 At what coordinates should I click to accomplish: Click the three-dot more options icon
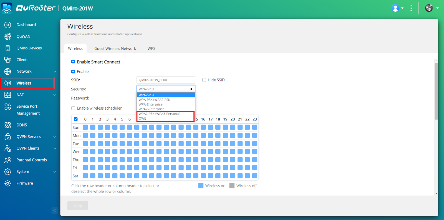tap(411, 8)
